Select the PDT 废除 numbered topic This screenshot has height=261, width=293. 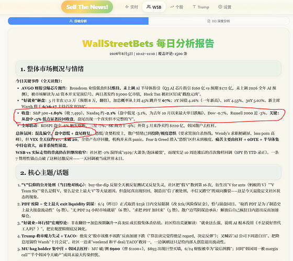[149, 210]
